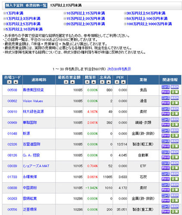This screenshot has height=215, width=182.
Task: Sort 市場コード column descending with down arrow
Action: click(x=9, y=82)
